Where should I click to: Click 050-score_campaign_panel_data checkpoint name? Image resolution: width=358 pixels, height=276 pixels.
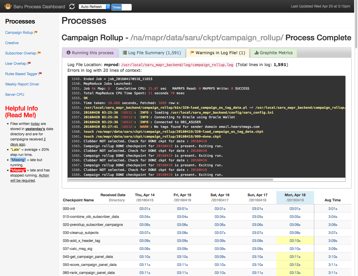click(90, 265)
